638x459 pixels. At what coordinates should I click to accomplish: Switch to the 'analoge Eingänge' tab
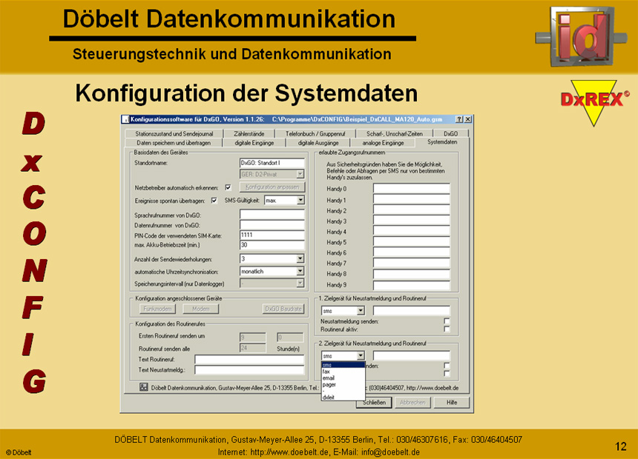coord(383,143)
